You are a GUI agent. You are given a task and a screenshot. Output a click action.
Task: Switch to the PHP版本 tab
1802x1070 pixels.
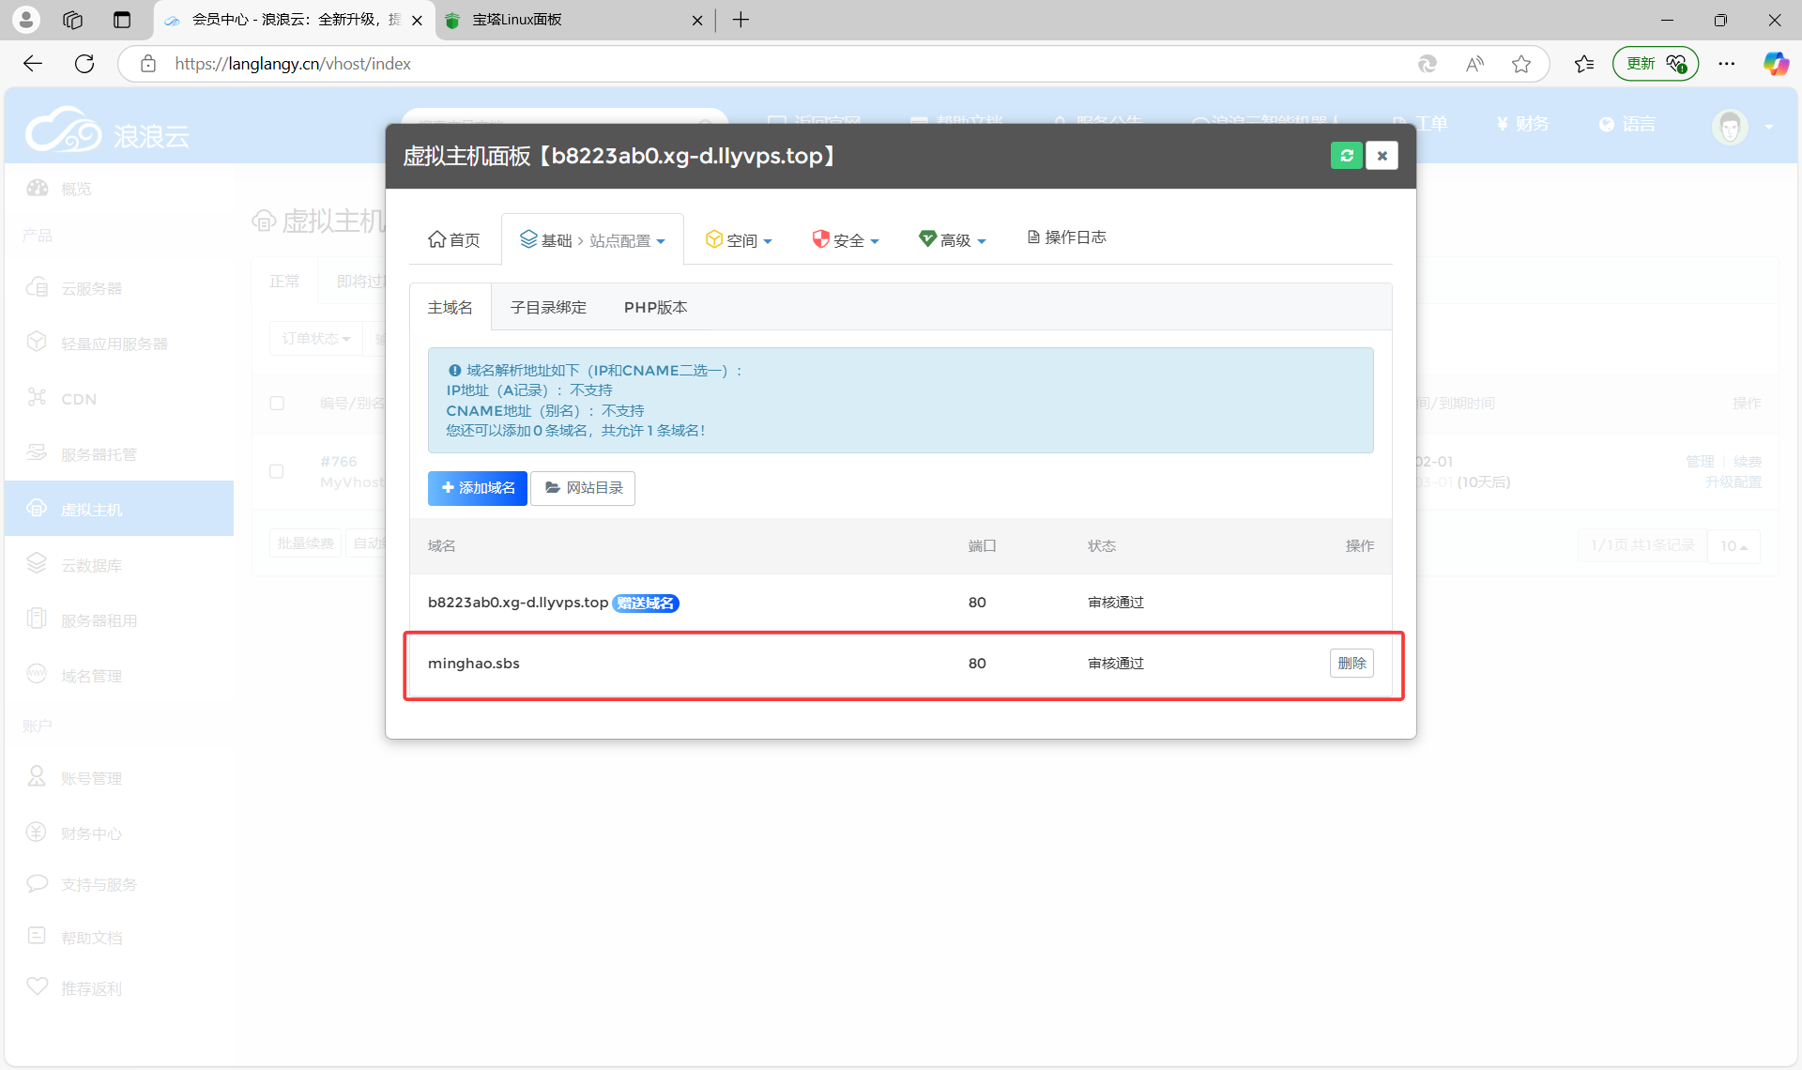[x=655, y=308]
